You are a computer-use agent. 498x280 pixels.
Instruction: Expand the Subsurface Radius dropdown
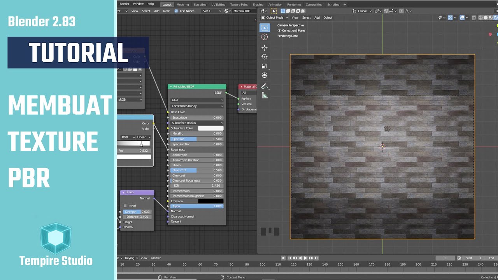click(197, 123)
